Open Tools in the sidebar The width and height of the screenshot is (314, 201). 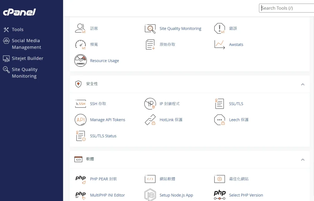pyautogui.click(x=17, y=30)
